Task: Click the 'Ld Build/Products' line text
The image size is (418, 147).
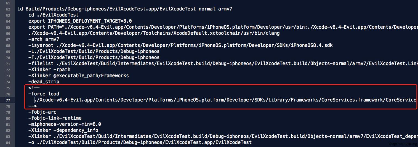Action: tap(125, 9)
